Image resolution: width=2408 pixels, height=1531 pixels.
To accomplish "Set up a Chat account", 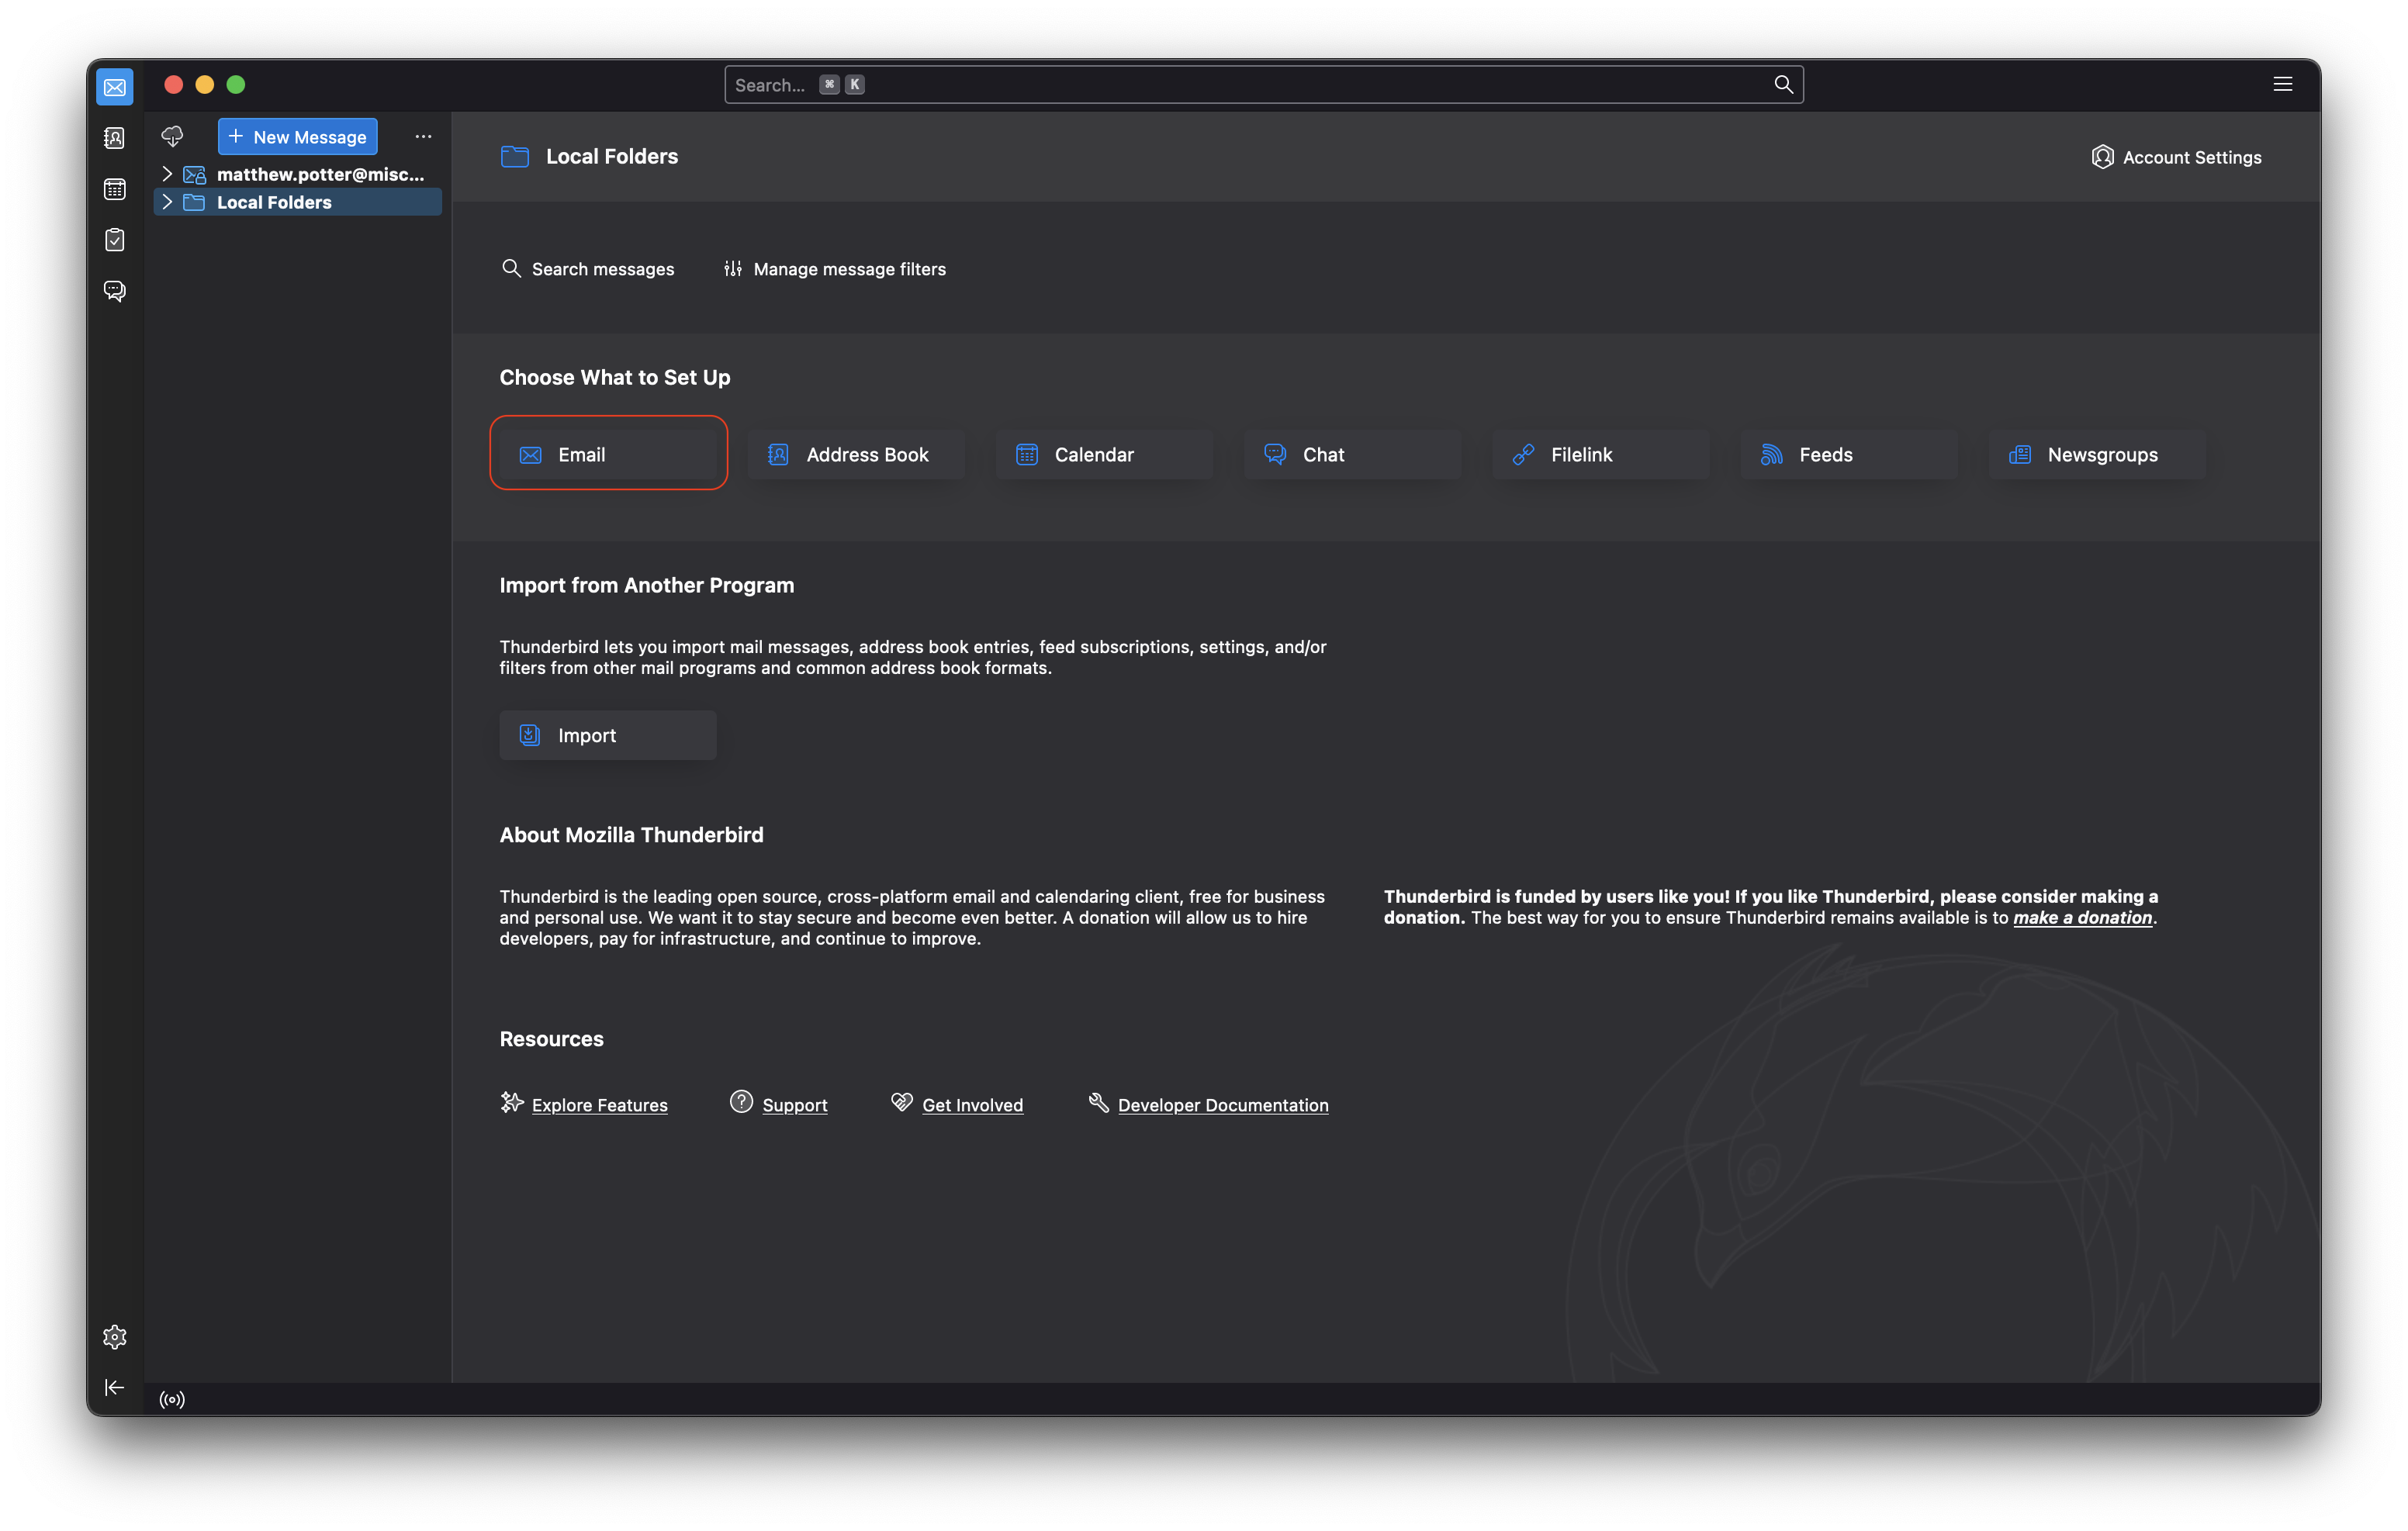I will (x=1353, y=454).
